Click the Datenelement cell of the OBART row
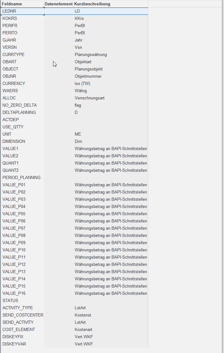The width and height of the screenshot is (224, 353). click(x=59, y=62)
